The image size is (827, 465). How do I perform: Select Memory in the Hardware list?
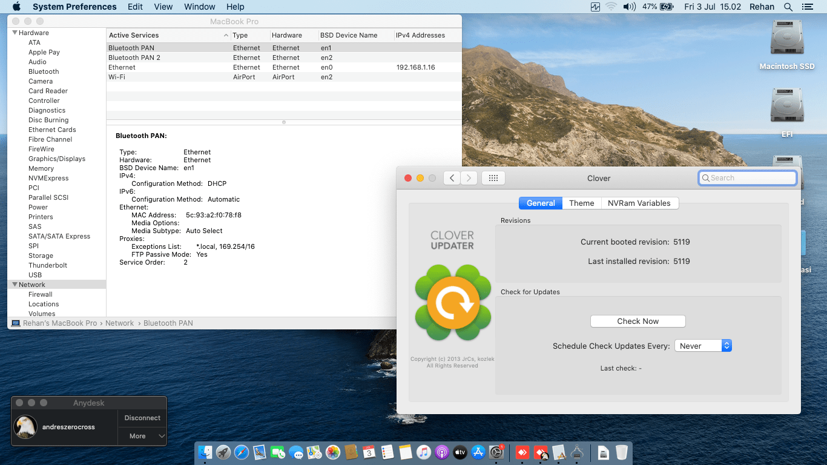(41, 168)
